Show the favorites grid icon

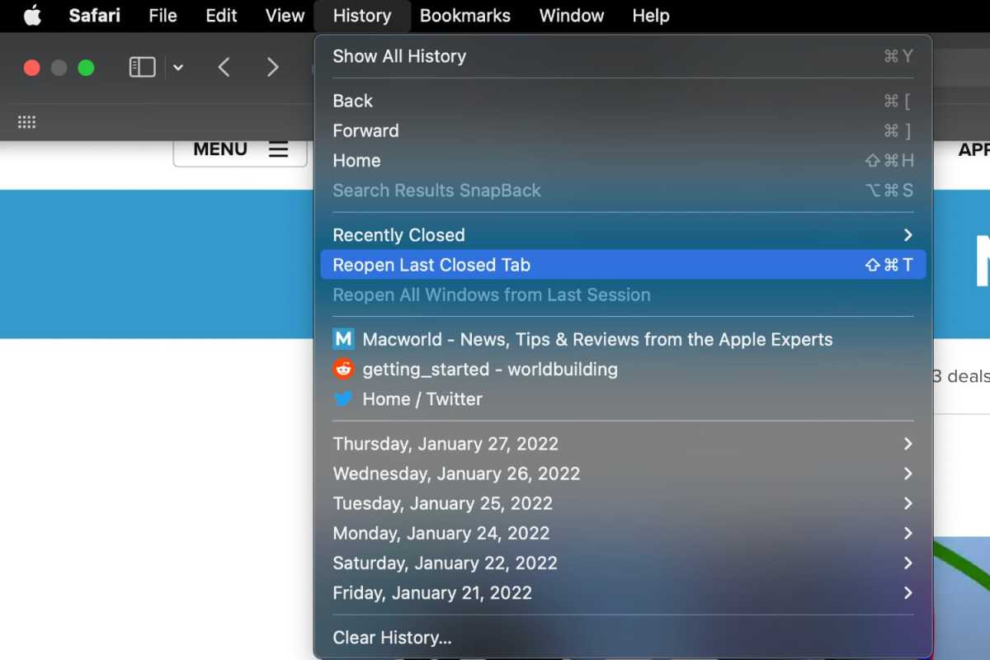27,122
